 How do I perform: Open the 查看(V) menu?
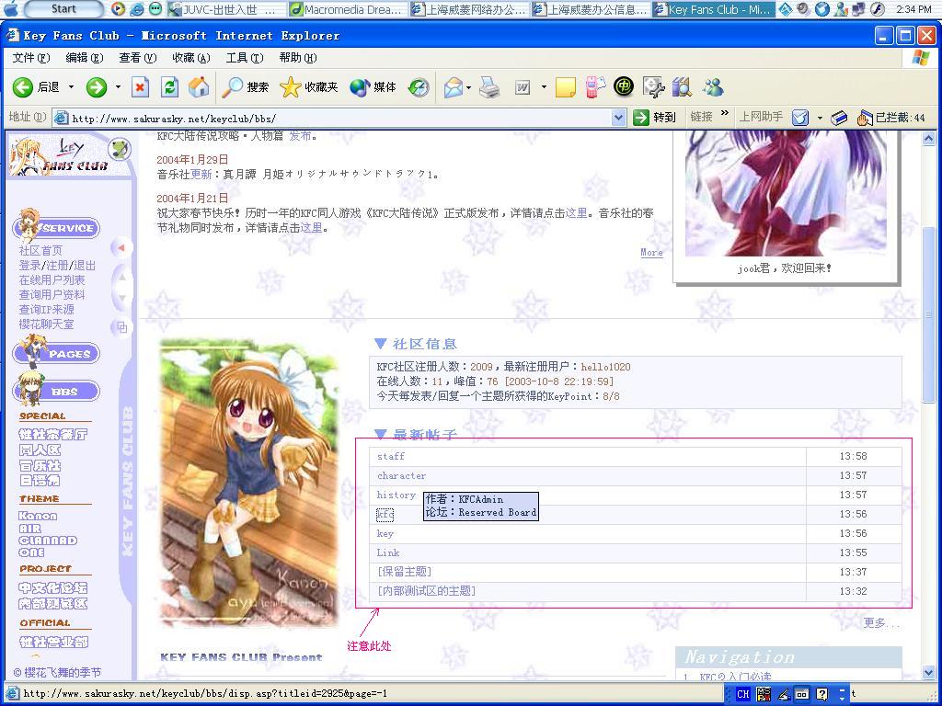[x=138, y=58]
